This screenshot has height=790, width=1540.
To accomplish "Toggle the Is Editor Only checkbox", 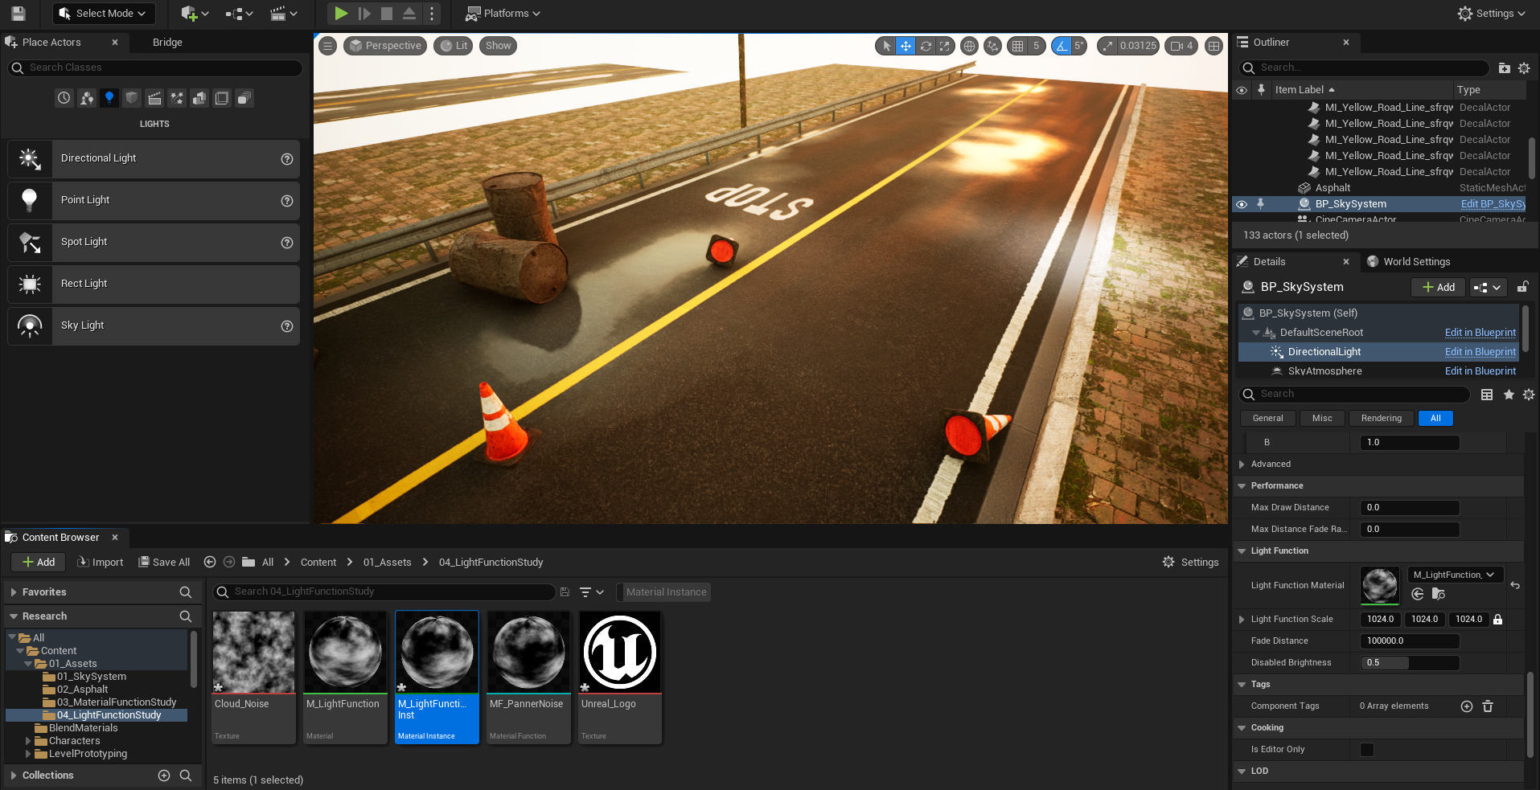I will pyautogui.click(x=1367, y=750).
